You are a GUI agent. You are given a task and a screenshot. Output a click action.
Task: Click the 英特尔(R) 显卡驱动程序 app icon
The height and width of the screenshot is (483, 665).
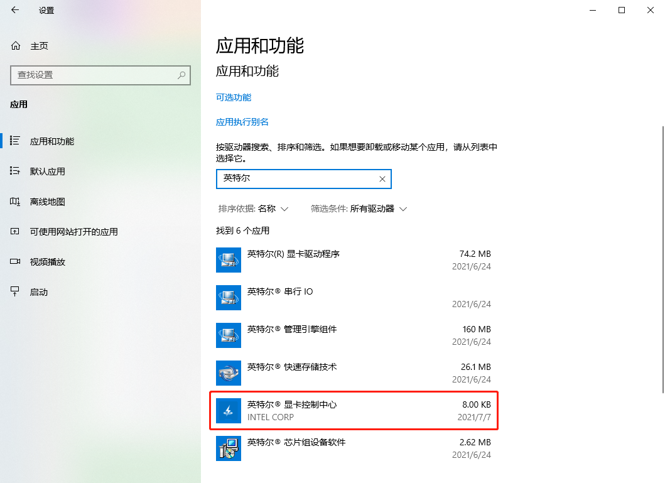pyautogui.click(x=228, y=260)
